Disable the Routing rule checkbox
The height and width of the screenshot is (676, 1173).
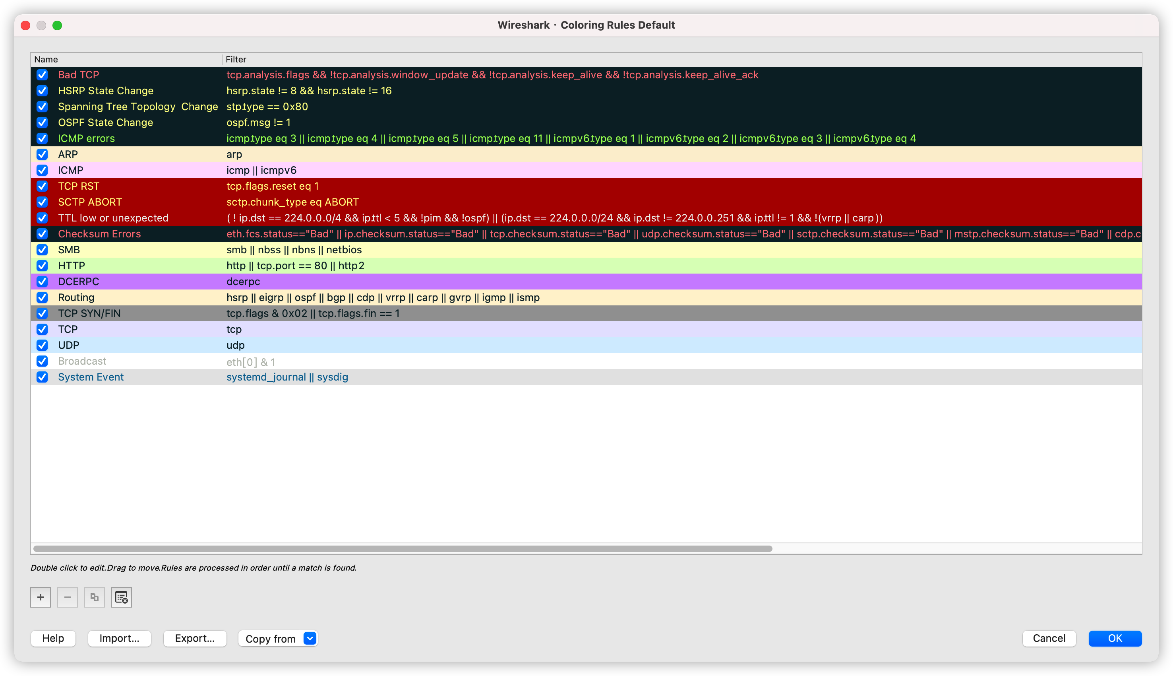42,297
